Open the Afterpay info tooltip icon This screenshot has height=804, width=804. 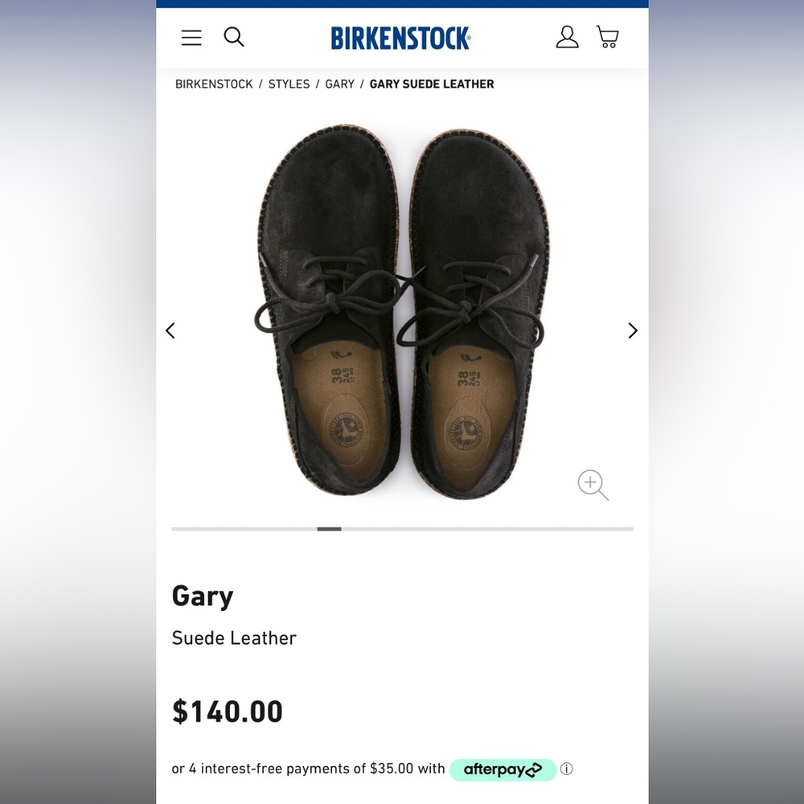click(x=568, y=769)
